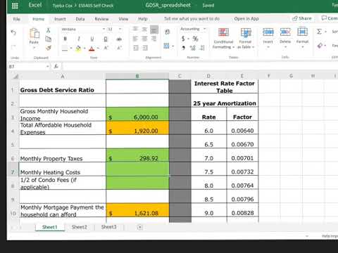Select the Format Painter brush
The height and width of the screenshot is (253, 338).
point(49,48)
